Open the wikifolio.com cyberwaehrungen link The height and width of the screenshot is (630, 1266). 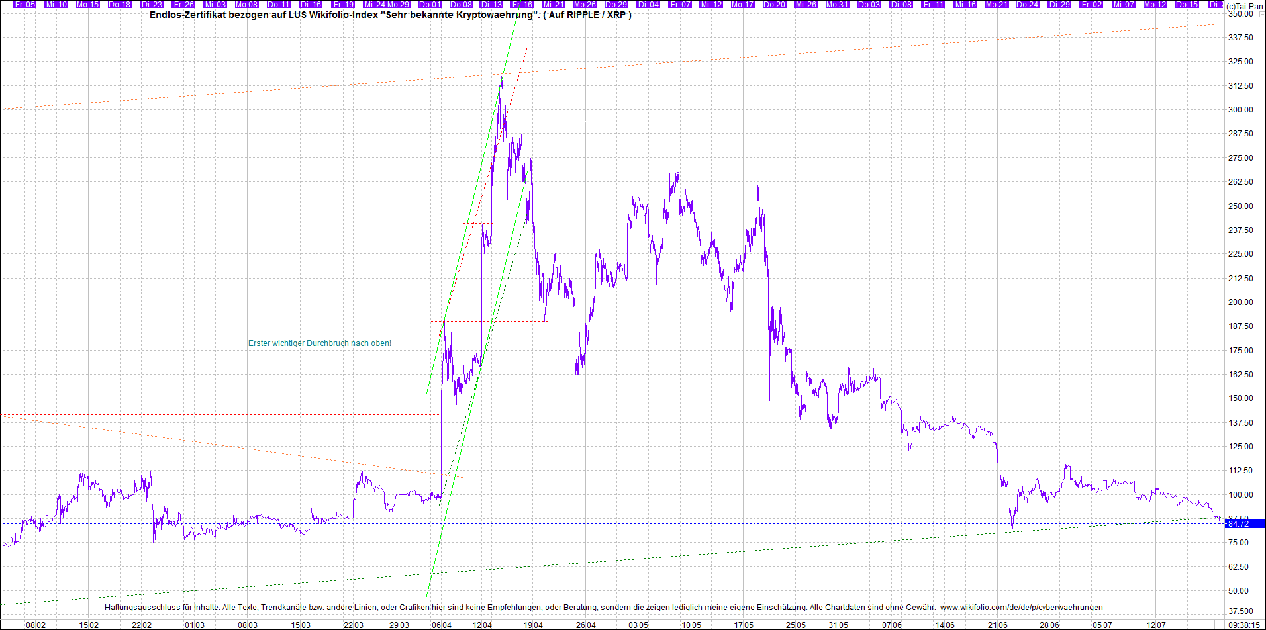1021,607
